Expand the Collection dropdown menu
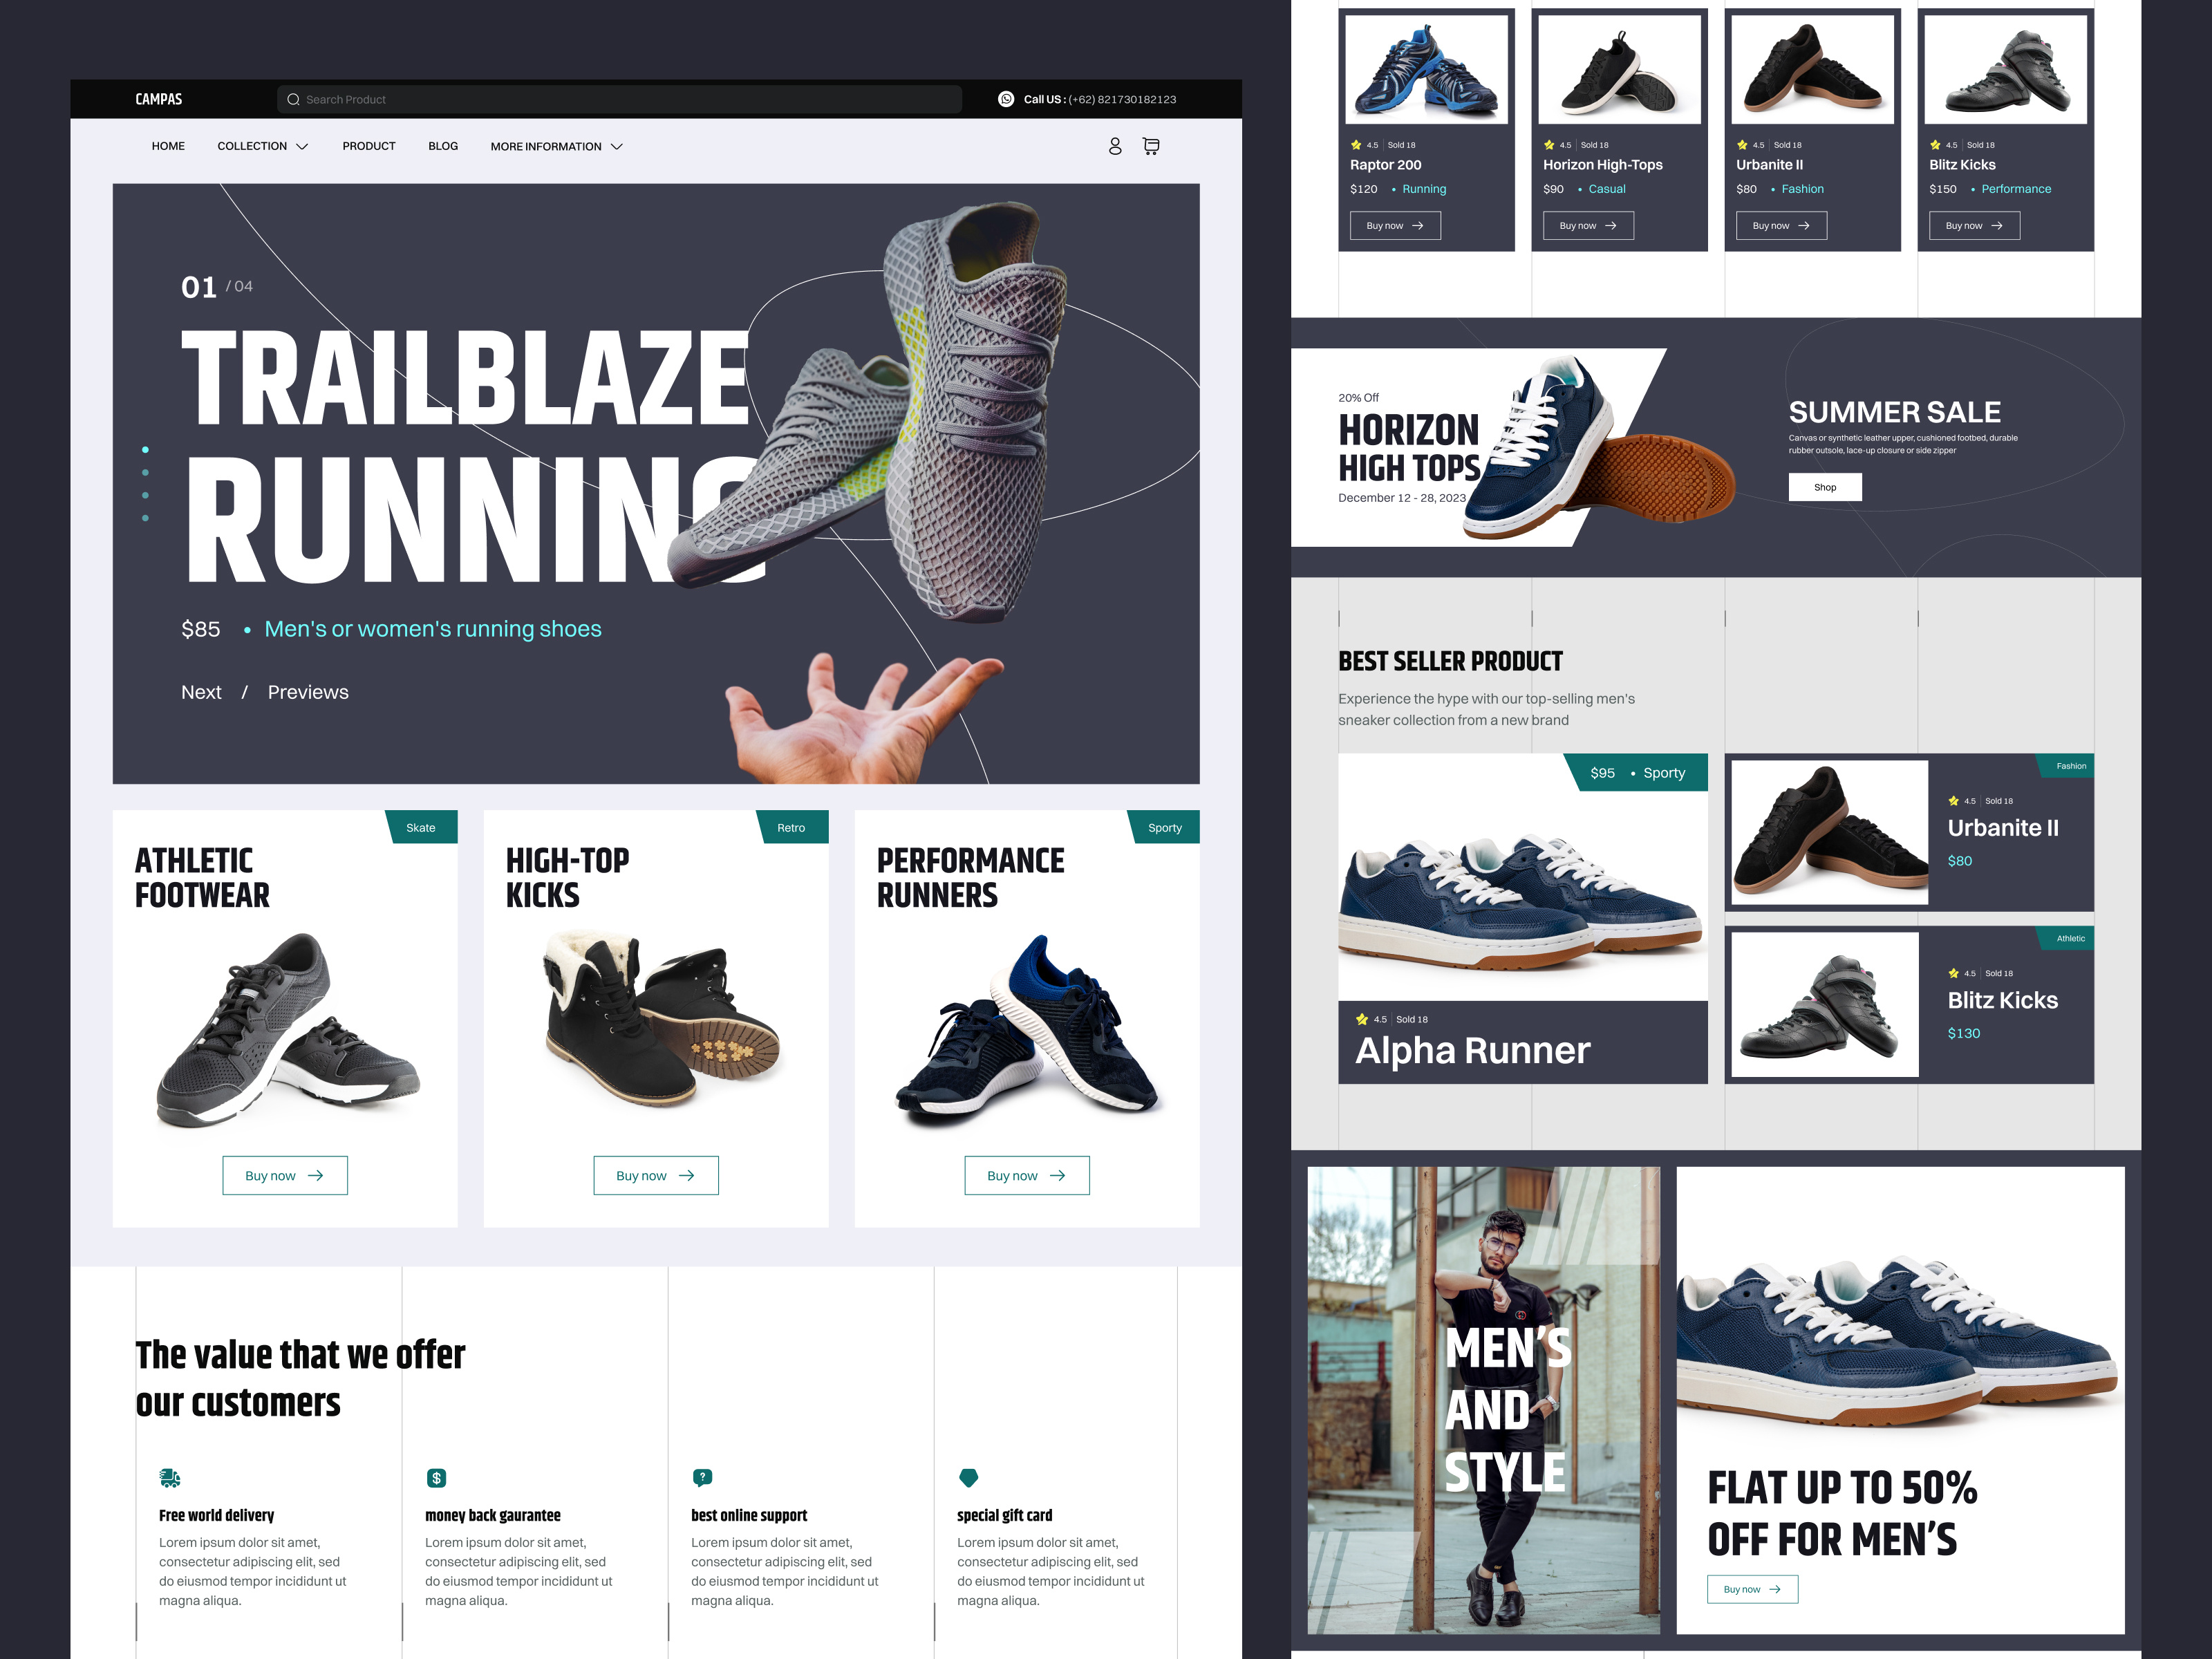Viewport: 2212px width, 1659px height. 263,146
